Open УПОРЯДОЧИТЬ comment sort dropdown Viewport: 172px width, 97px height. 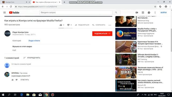point(32,58)
